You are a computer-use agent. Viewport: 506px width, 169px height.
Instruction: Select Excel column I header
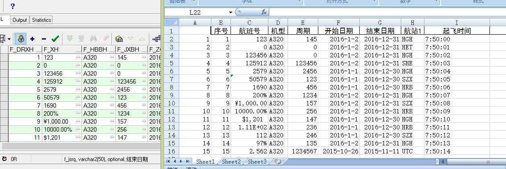pos(457,23)
